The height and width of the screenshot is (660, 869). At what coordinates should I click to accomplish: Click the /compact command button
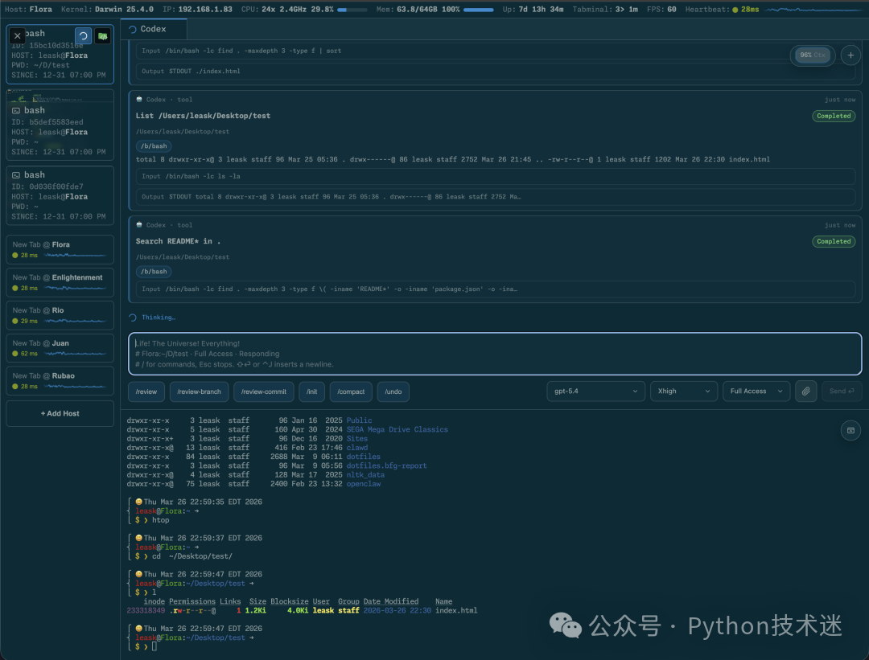pyautogui.click(x=351, y=391)
